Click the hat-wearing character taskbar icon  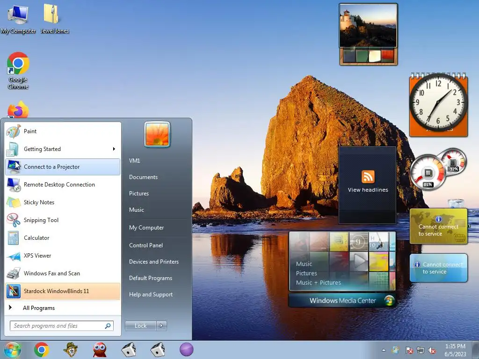pos(71,350)
